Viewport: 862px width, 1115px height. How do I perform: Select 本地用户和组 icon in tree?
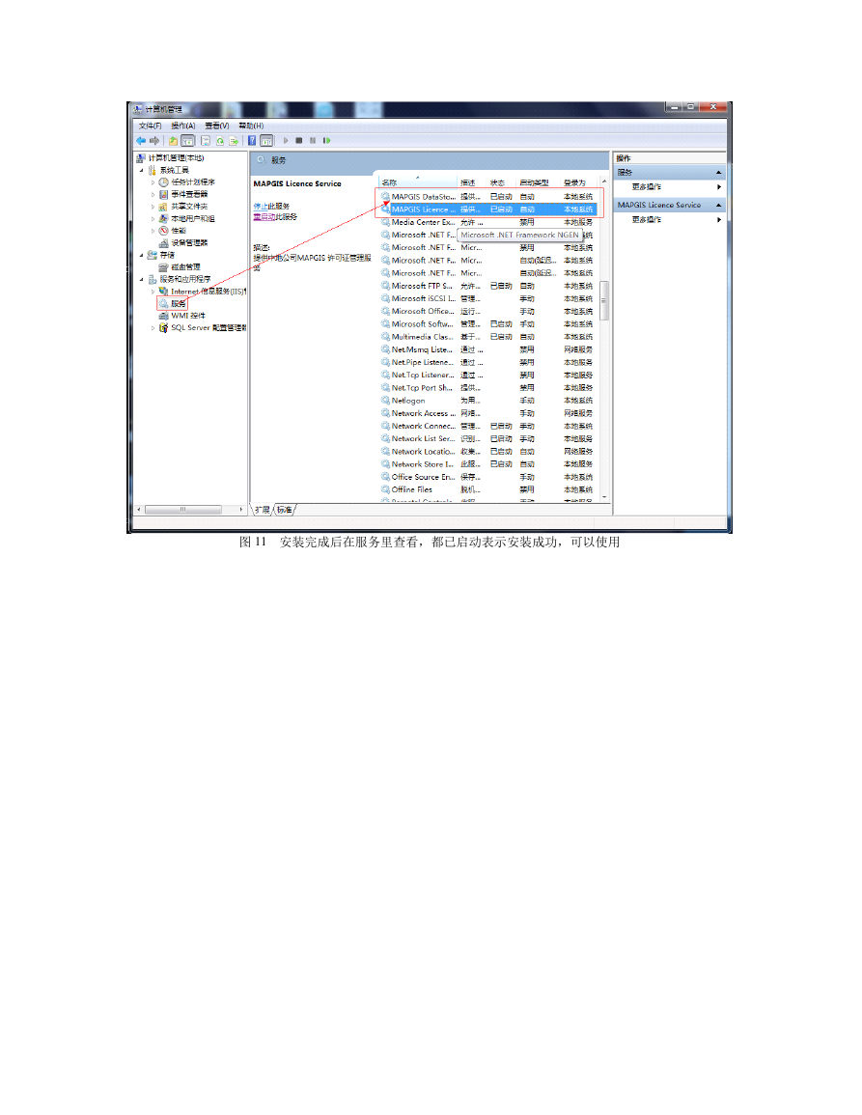(163, 218)
